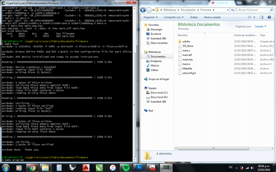Open the taskbar clock and date
The height and width of the screenshot is (172, 276).
click(264, 168)
